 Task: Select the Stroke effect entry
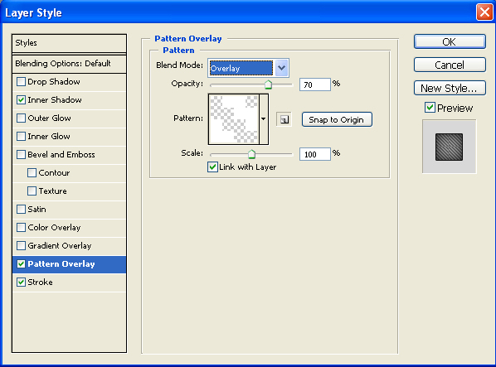pos(70,282)
